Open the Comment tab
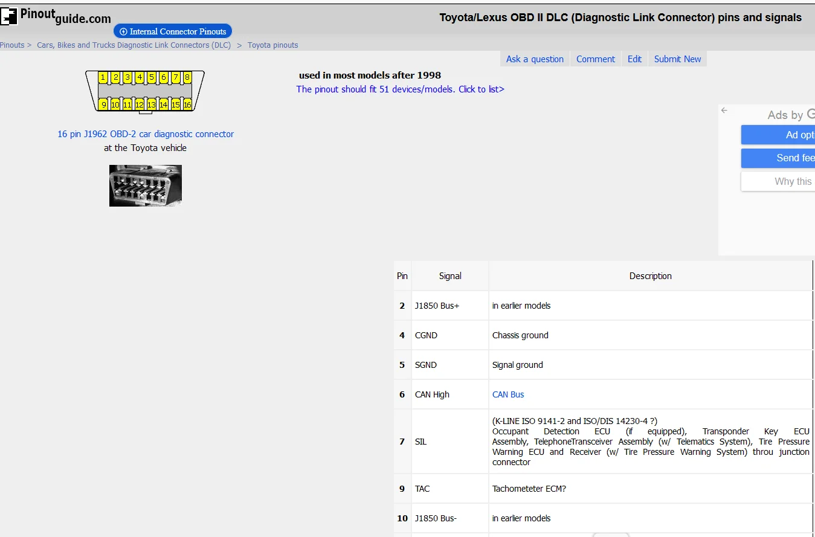 tap(596, 59)
